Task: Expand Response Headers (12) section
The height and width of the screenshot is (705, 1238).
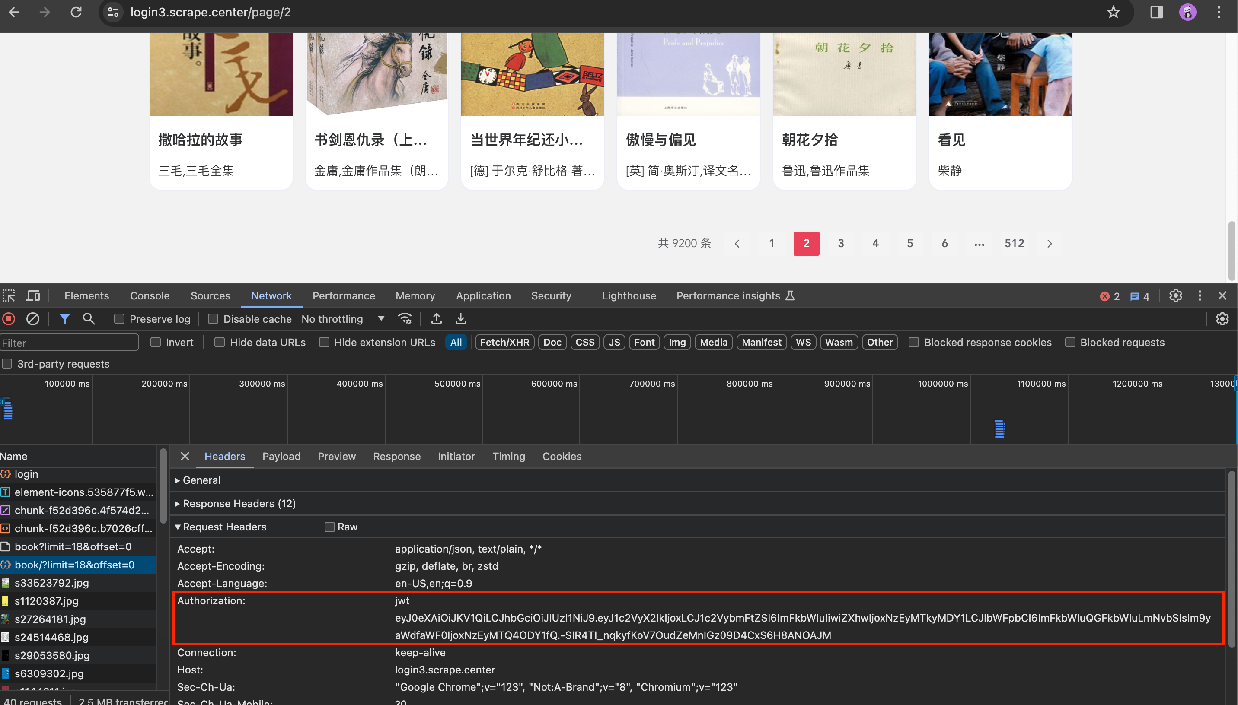Action: click(x=235, y=504)
